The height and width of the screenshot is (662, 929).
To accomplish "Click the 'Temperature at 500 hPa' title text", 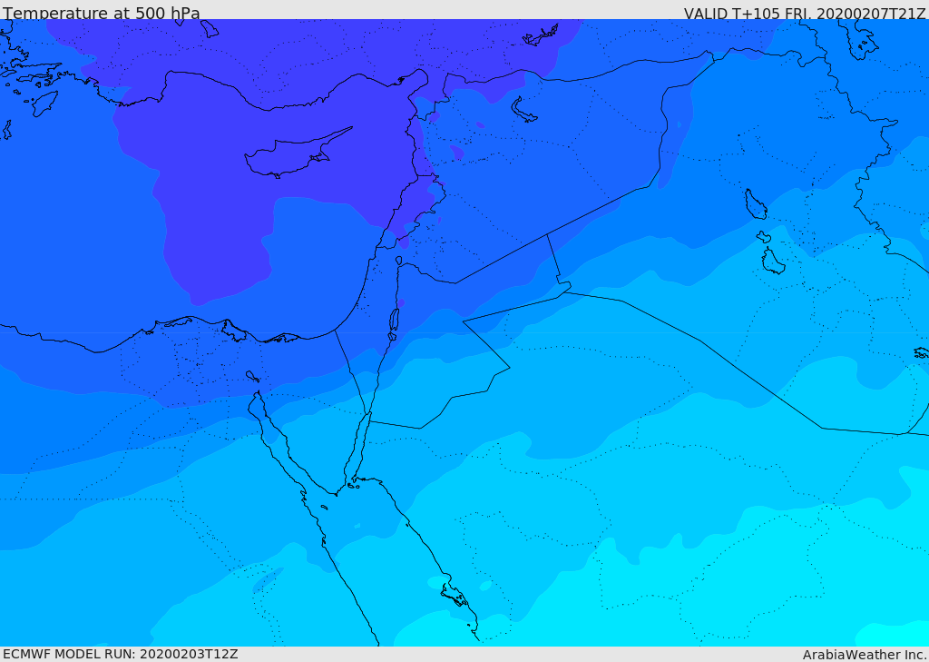I will 102,13.
